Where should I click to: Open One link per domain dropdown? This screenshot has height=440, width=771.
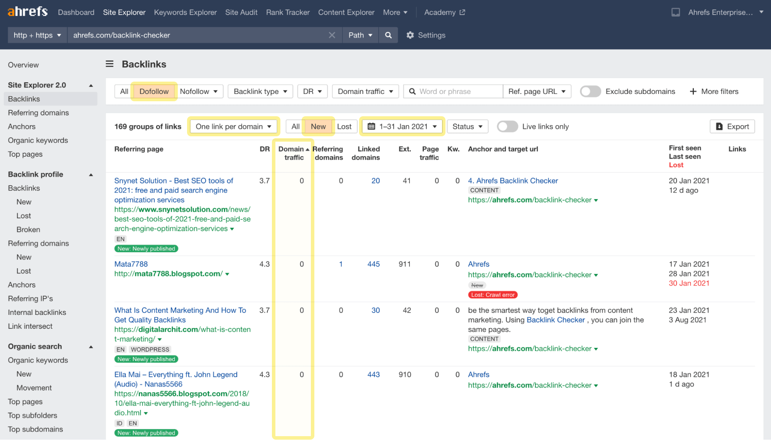233,126
